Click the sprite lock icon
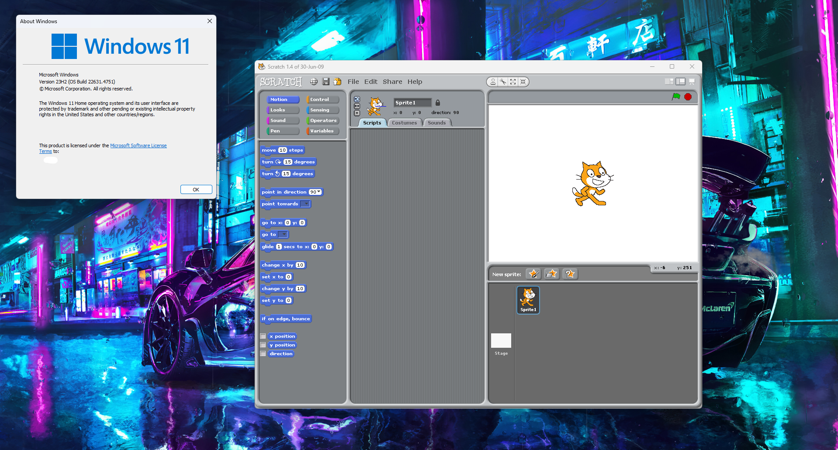The image size is (838, 450). click(437, 103)
